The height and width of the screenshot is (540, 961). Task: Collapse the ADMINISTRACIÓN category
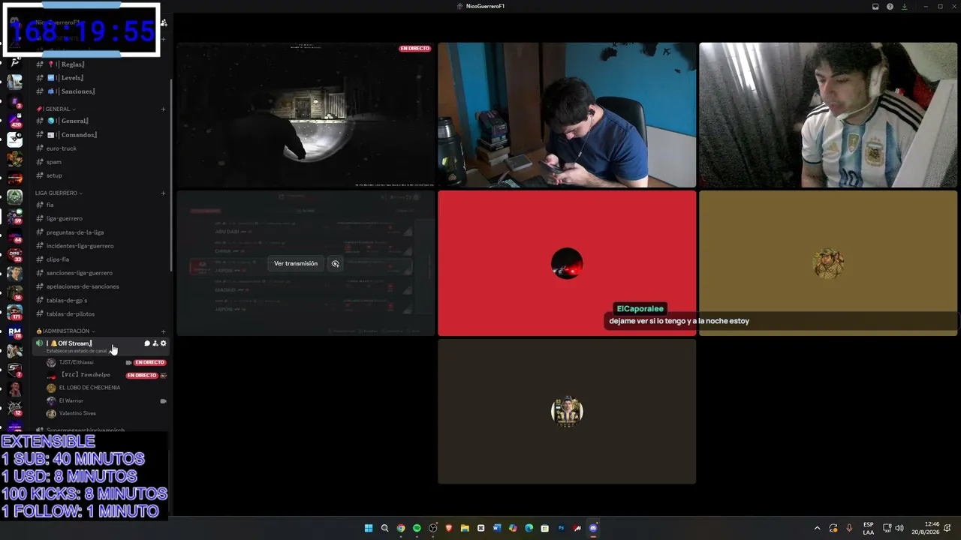pyautogui.click(x=65, y=331)
